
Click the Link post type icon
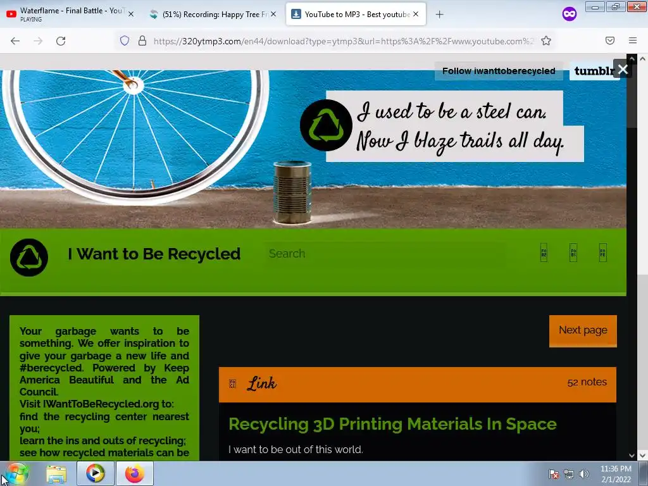[233, 384]
